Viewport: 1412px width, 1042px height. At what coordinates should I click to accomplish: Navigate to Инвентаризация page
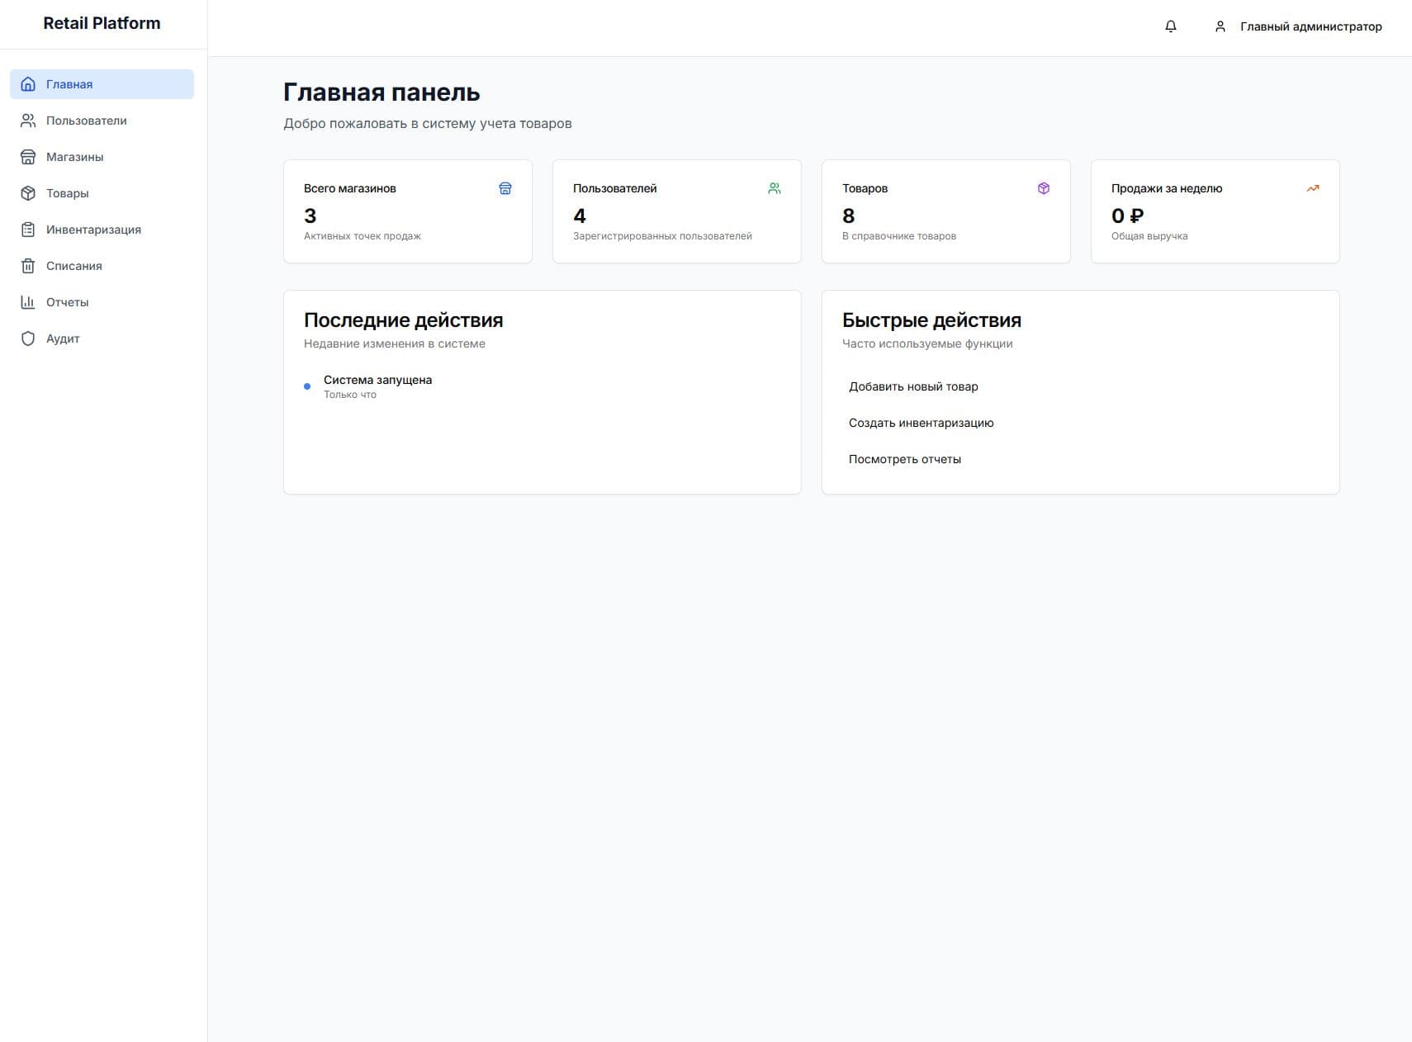93,230
